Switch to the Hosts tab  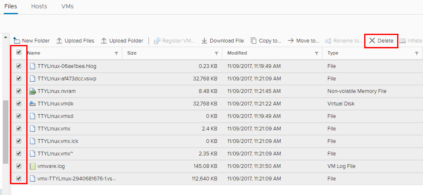(39, 6)
